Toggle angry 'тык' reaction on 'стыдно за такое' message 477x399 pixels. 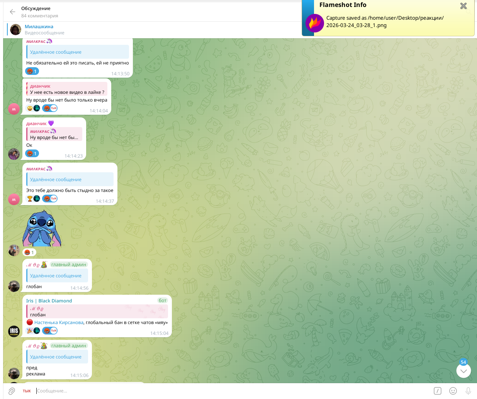[x=50, y=199]
